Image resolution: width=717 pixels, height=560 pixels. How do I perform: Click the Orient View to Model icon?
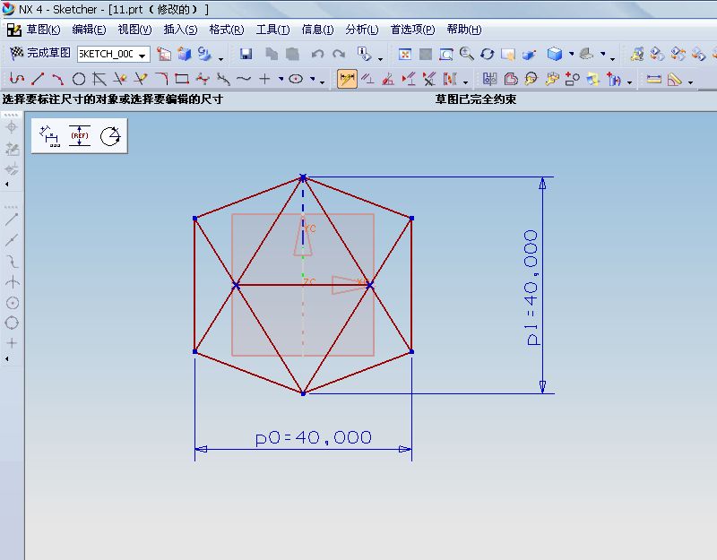185,54
